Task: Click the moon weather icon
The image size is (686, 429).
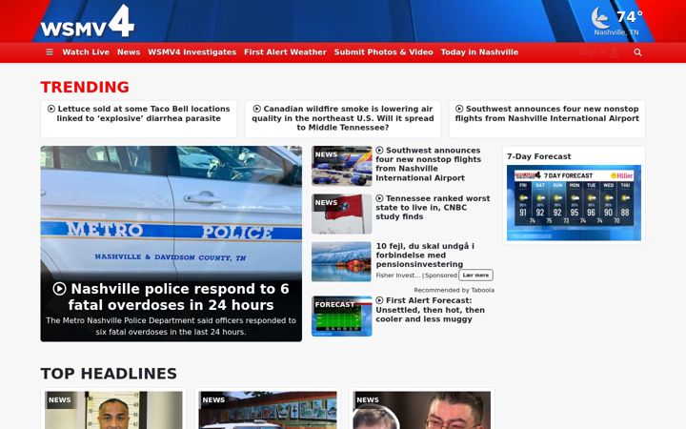Action: pos(600,18)
